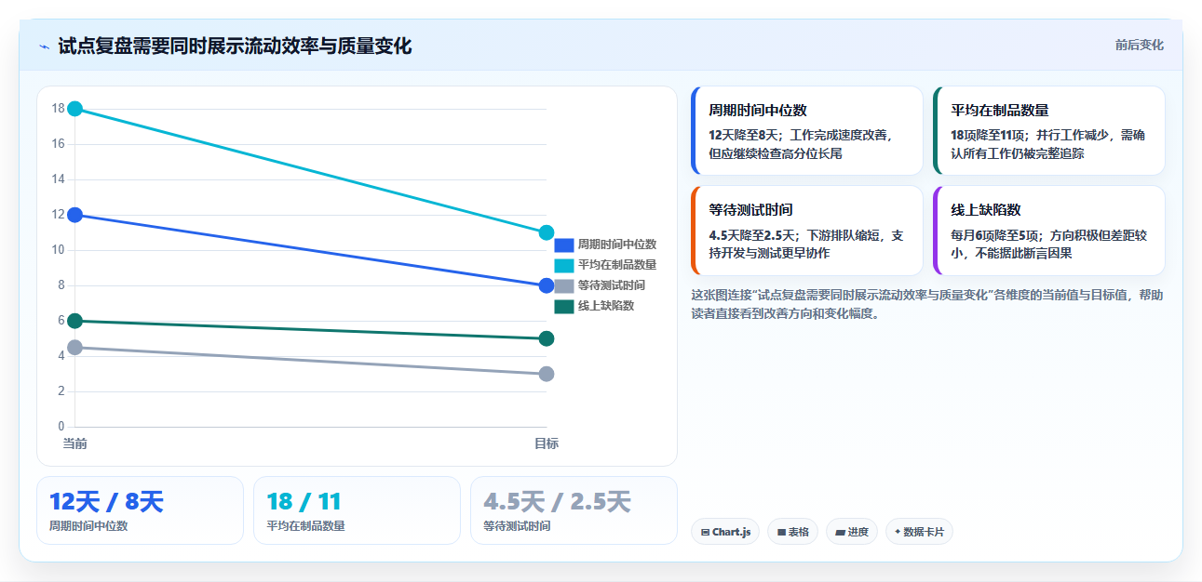Click legend label 线上缺陷数
This screenshot has height=582, width=1202.
(606, 306)
